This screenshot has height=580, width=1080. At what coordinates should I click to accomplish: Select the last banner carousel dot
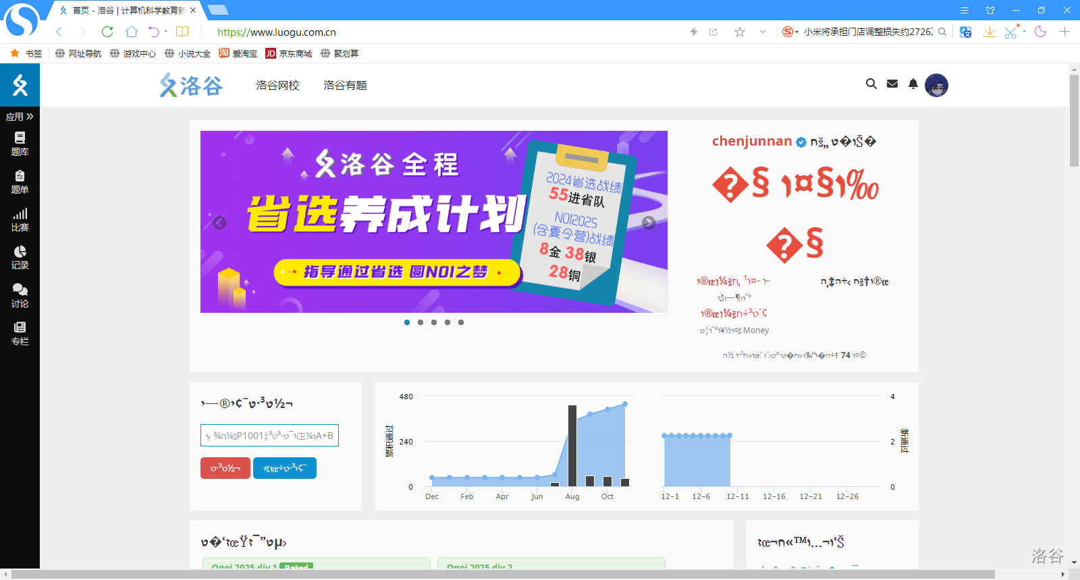(461, 322)
